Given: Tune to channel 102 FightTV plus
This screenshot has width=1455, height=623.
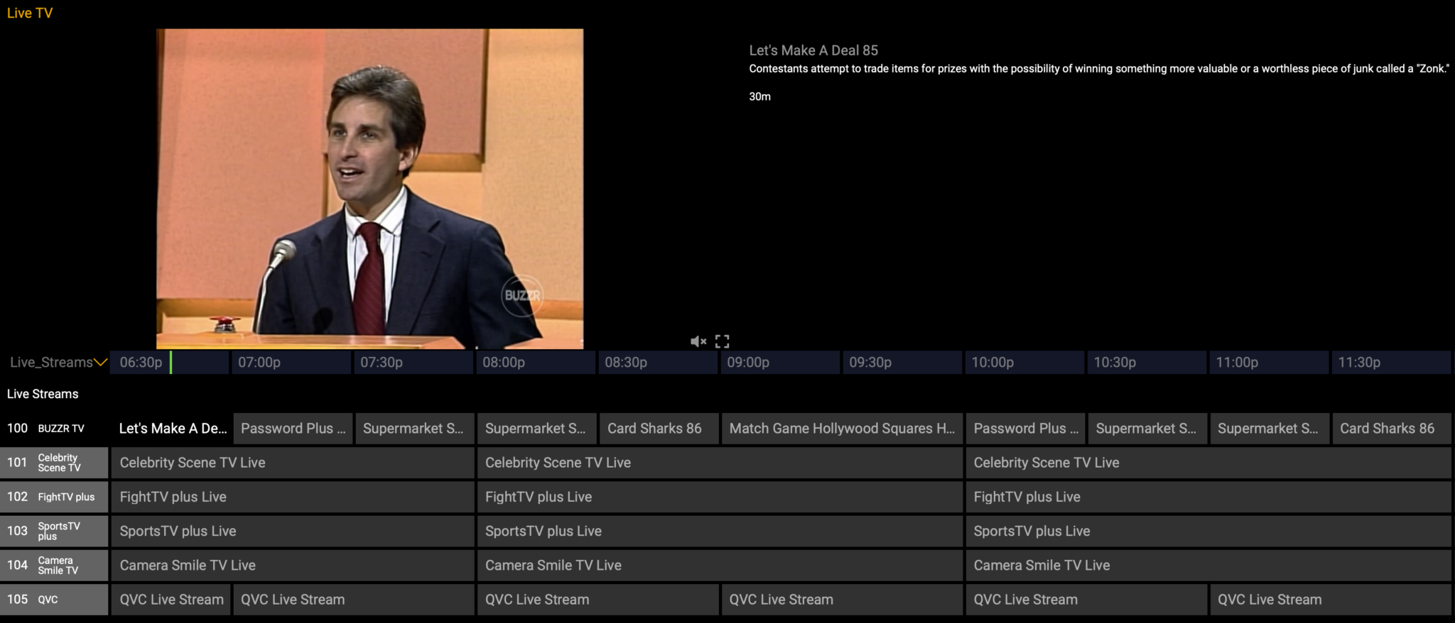Looking at the screenshot, I should tap(54, 497).
